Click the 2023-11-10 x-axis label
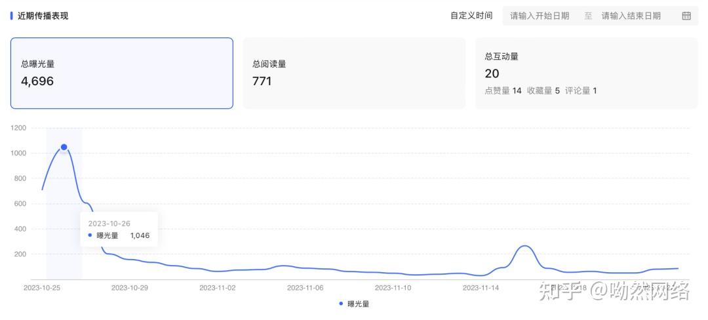The width and height of the screenshot is (708, 320). [x=393, y=287]
